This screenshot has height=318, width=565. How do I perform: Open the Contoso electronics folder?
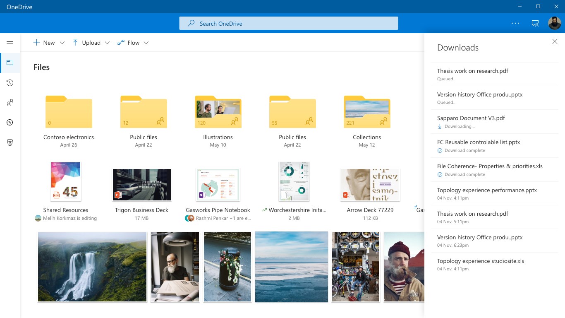tap(69, 112)
